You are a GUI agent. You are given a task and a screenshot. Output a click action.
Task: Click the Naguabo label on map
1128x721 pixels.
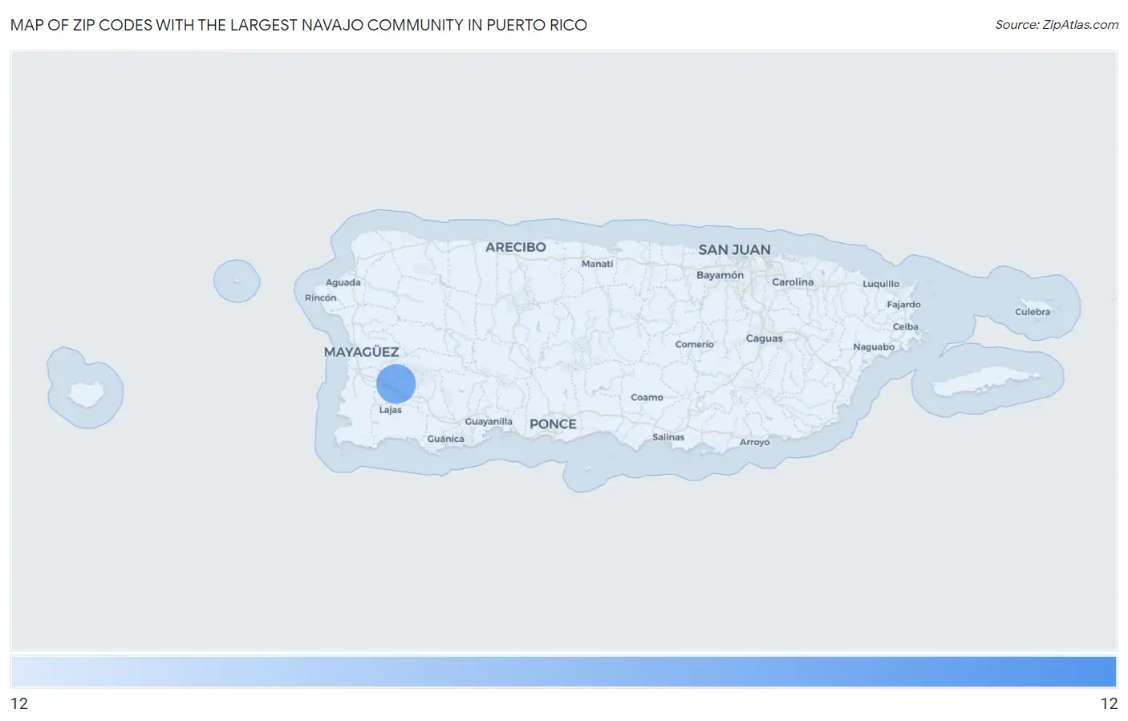[x=874, y=347]
